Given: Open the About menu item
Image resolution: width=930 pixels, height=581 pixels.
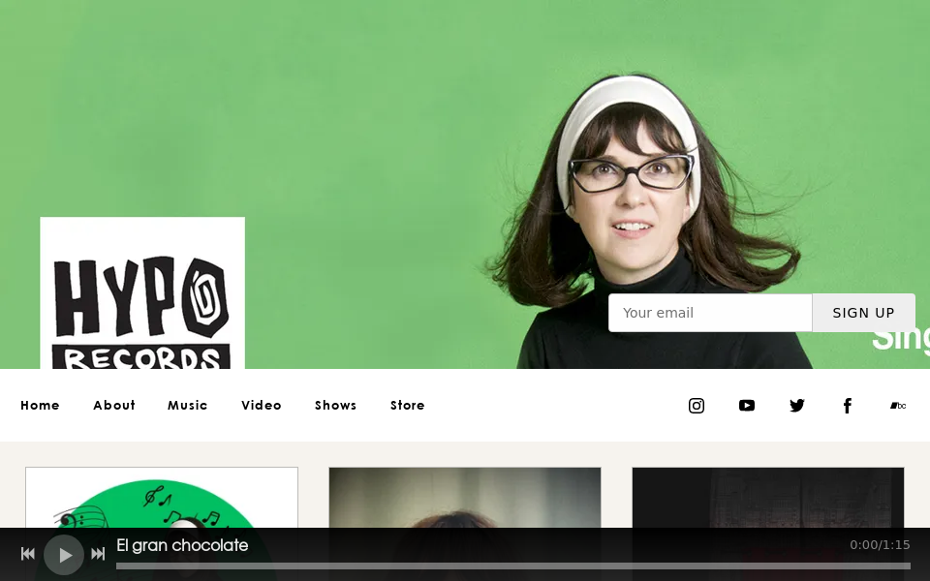Looking at the screenshot, I should (x=114, y=406).
